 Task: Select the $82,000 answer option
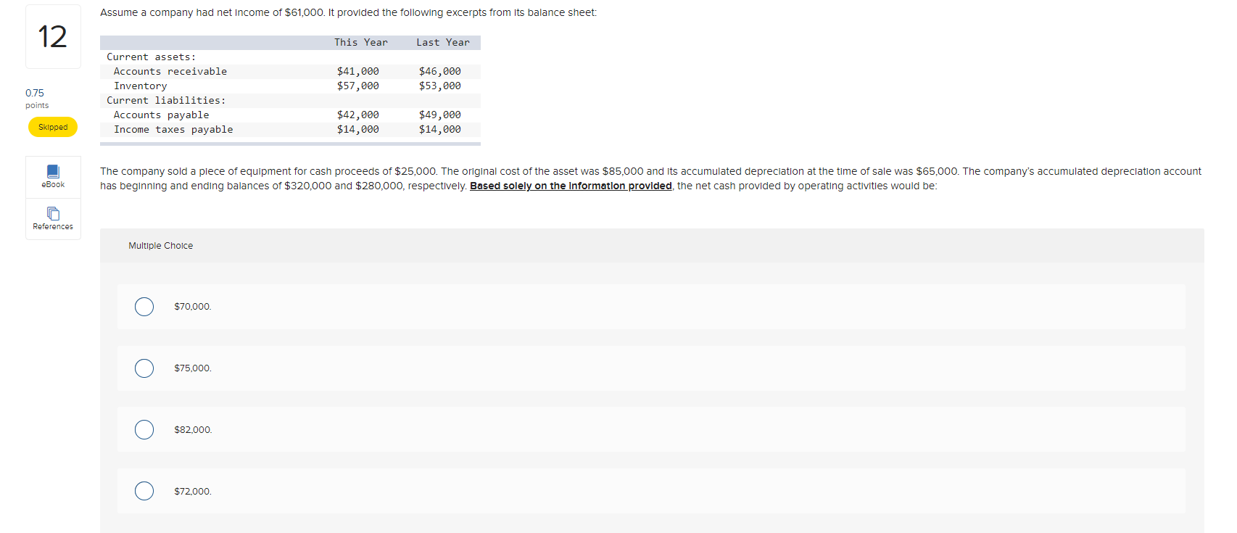click(x=144, y=429)
